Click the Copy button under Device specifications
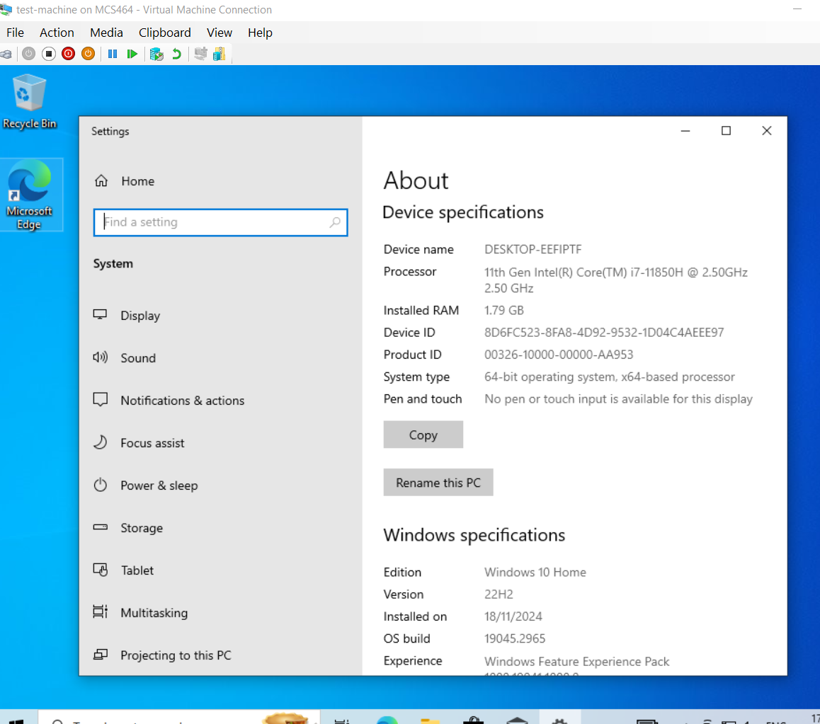The width and height of the screenshot is (820, 724). [x=423, y=435]
